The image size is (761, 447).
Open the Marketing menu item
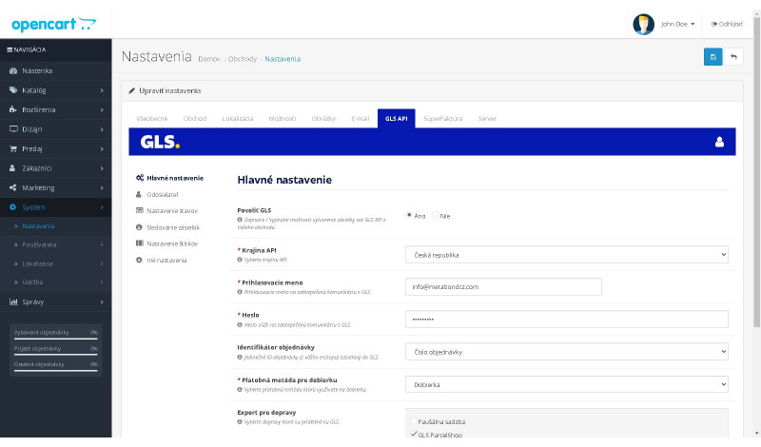[x=56, y=187]
